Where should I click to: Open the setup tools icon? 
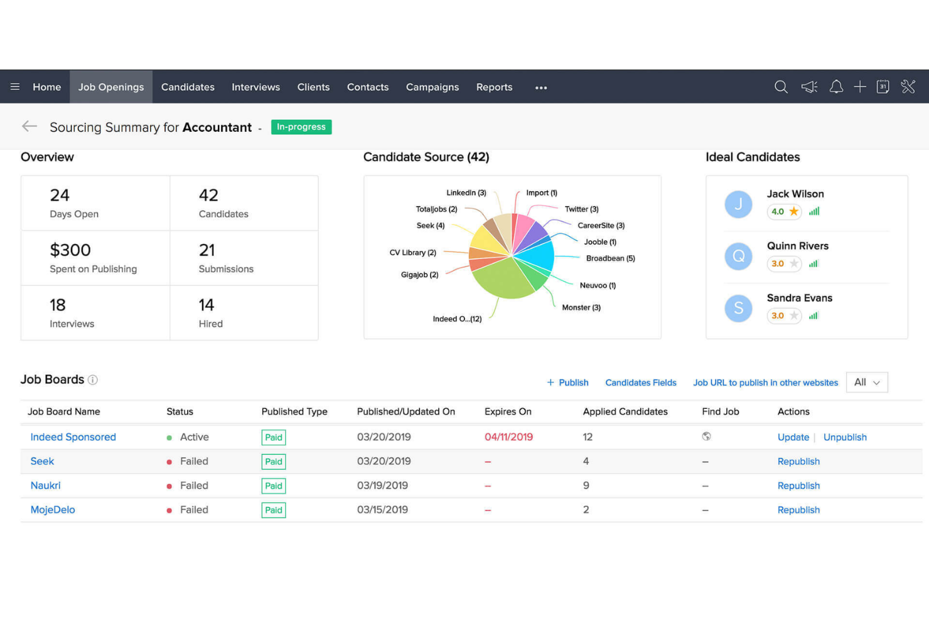908,87
